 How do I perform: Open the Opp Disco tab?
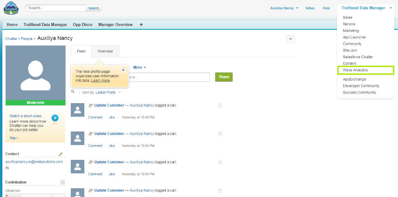(x=82, y=24)
